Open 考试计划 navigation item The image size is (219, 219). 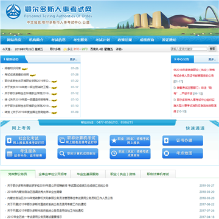click(x=102, y=40)
